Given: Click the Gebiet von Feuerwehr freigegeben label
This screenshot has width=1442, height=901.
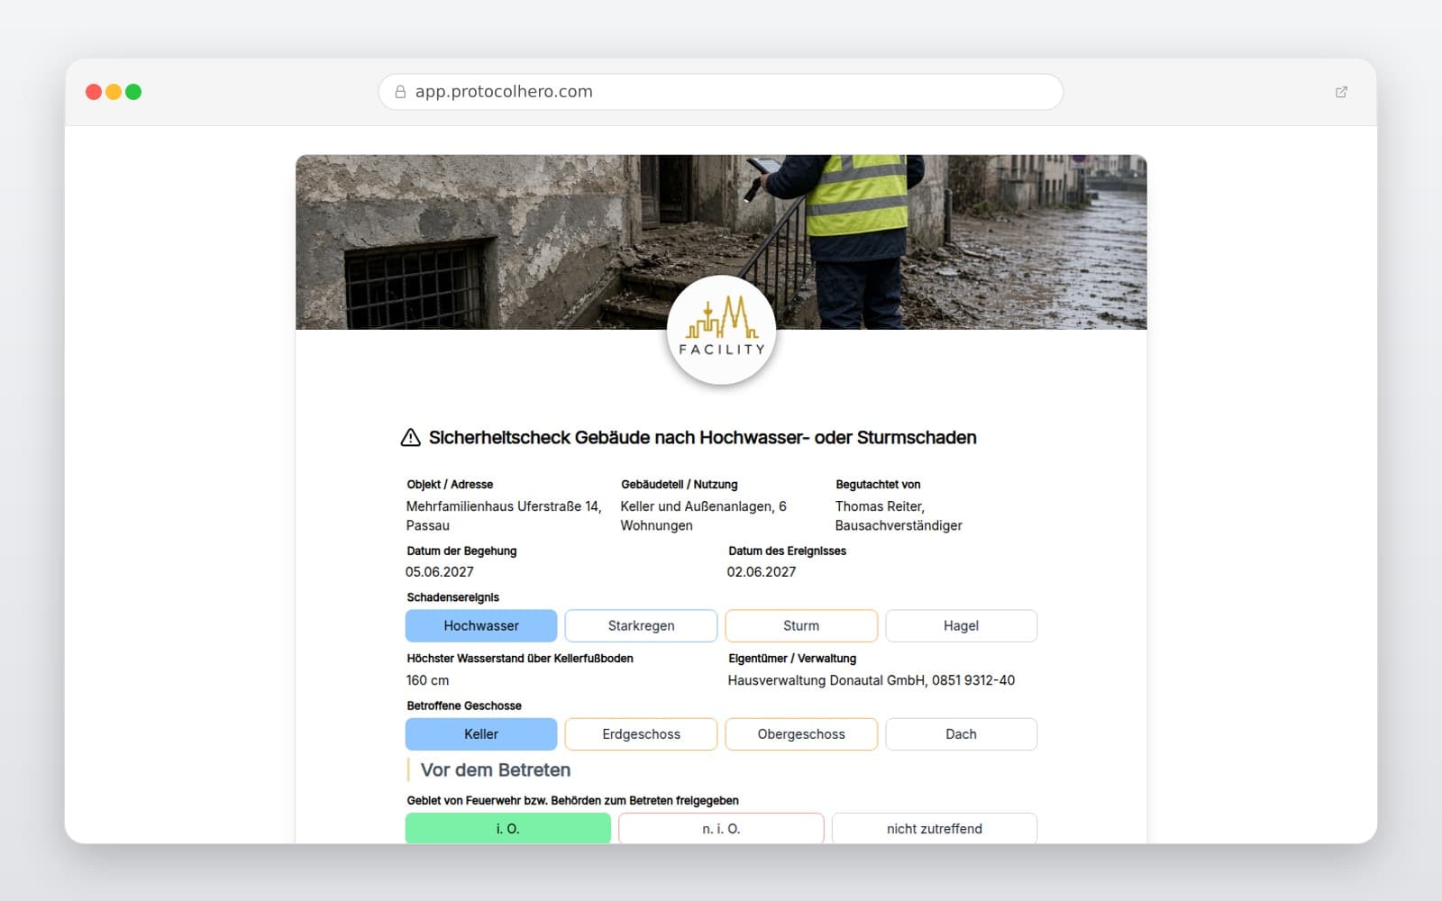Looking at the screenshot, I should click(x=572, y=800).
